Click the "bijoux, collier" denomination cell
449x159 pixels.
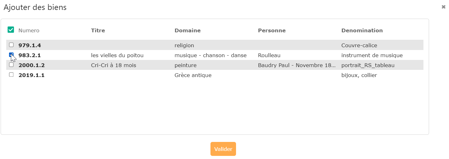[359, 75]
